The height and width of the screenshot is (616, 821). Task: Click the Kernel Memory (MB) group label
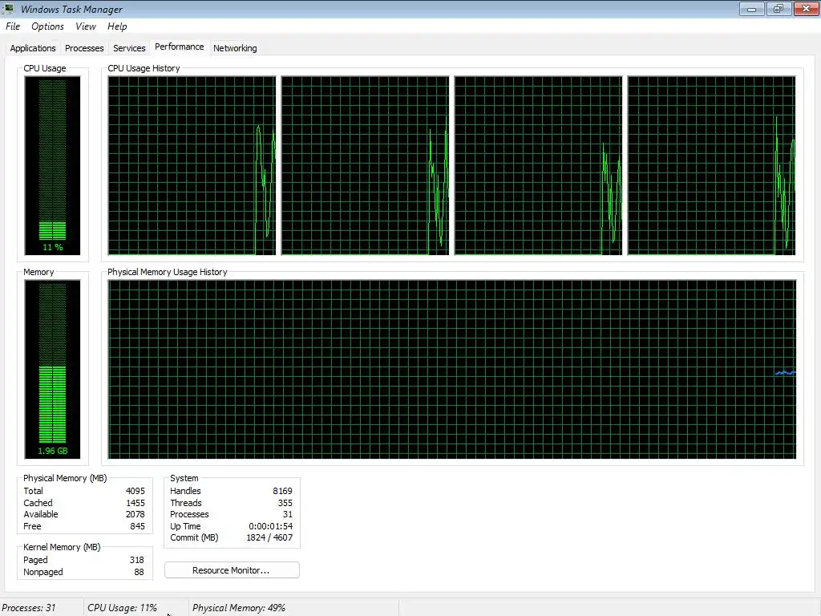[62, 547]
